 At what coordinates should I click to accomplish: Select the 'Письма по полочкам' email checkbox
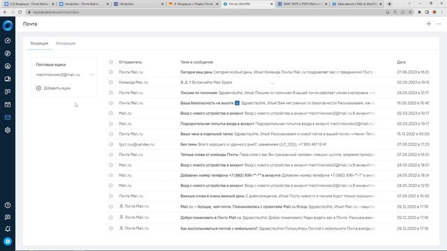[x=111, y=93]
